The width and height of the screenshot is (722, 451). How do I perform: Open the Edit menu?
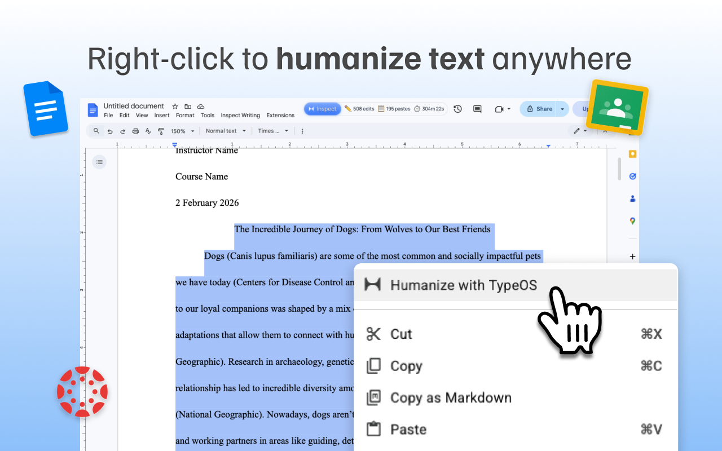click(x=125, y=116)
